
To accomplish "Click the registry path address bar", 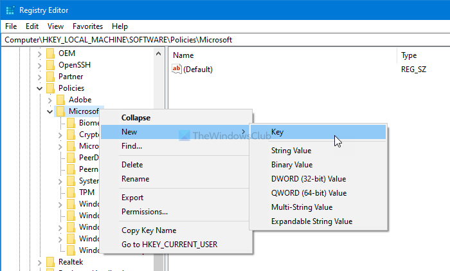I will point(225,40).
